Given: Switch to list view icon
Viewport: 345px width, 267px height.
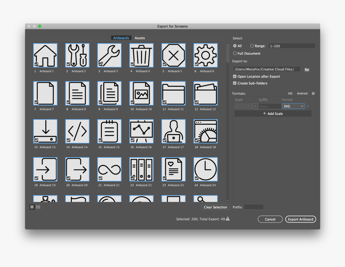Looking at the screenshot, I should [39, 207].
